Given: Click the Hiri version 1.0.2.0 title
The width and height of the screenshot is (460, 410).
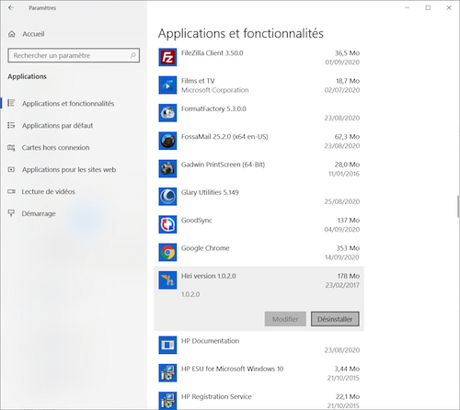Looking at the screenshot, I should click(209, 276).
